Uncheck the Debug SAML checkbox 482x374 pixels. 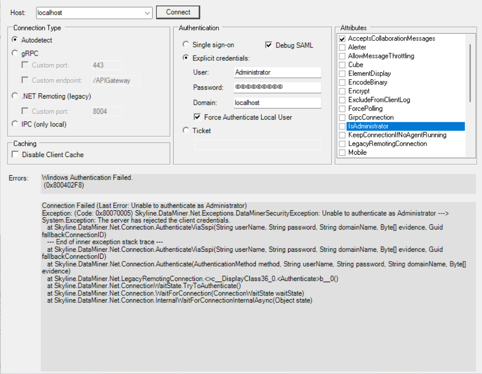coord(269,45)
